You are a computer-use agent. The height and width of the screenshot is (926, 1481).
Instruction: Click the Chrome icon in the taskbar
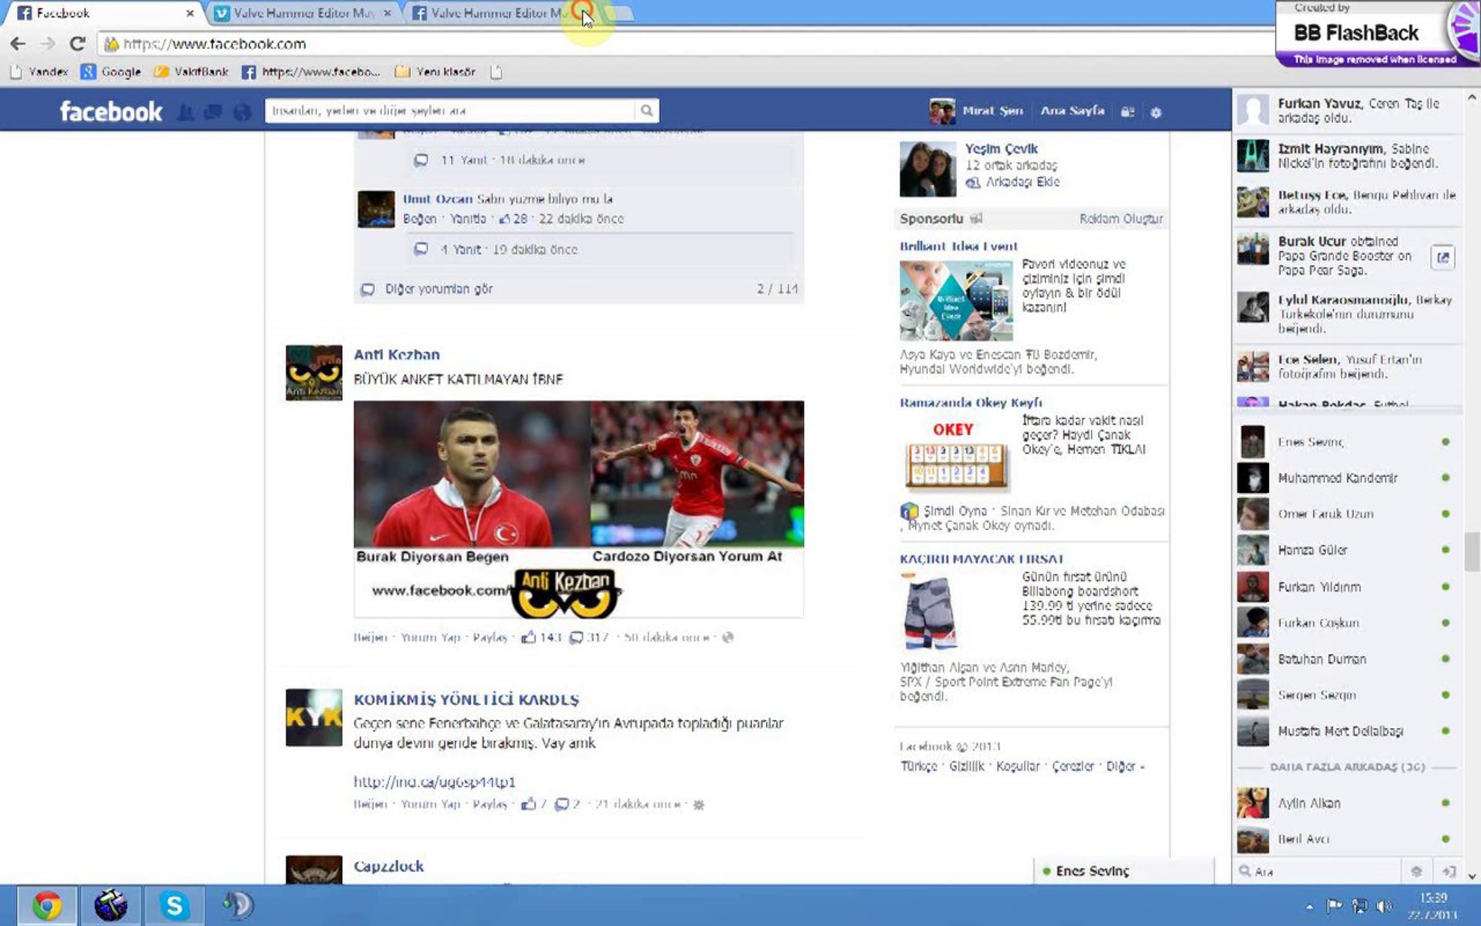(47, 906)
